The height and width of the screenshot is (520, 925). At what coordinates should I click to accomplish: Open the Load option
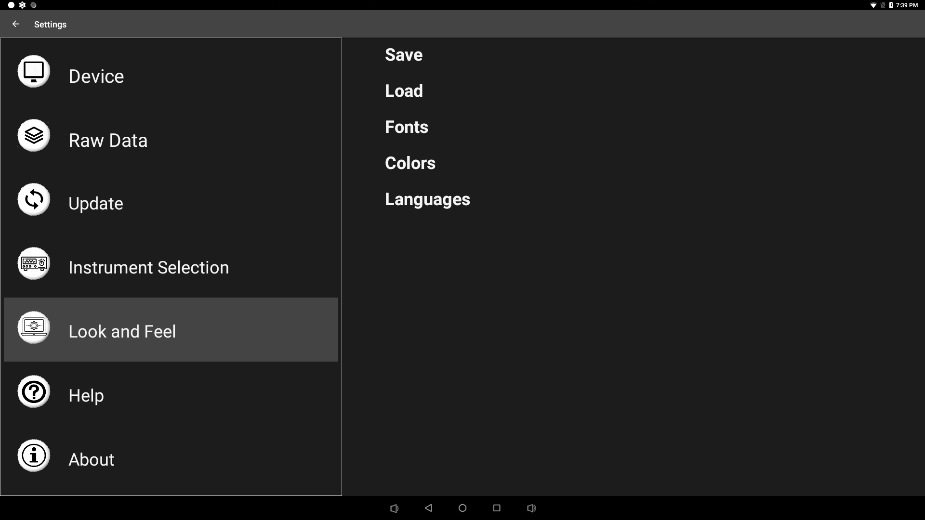(404, 91)
